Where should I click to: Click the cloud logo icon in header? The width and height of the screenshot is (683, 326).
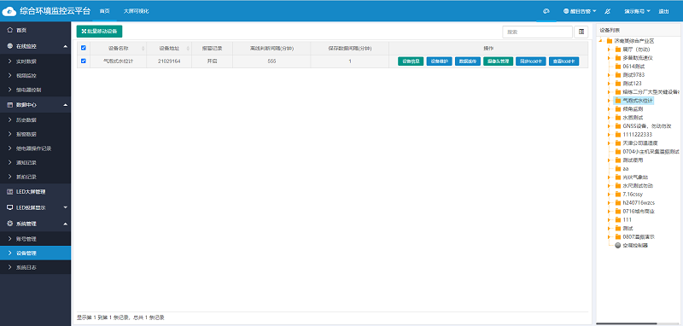click(9, 11)
